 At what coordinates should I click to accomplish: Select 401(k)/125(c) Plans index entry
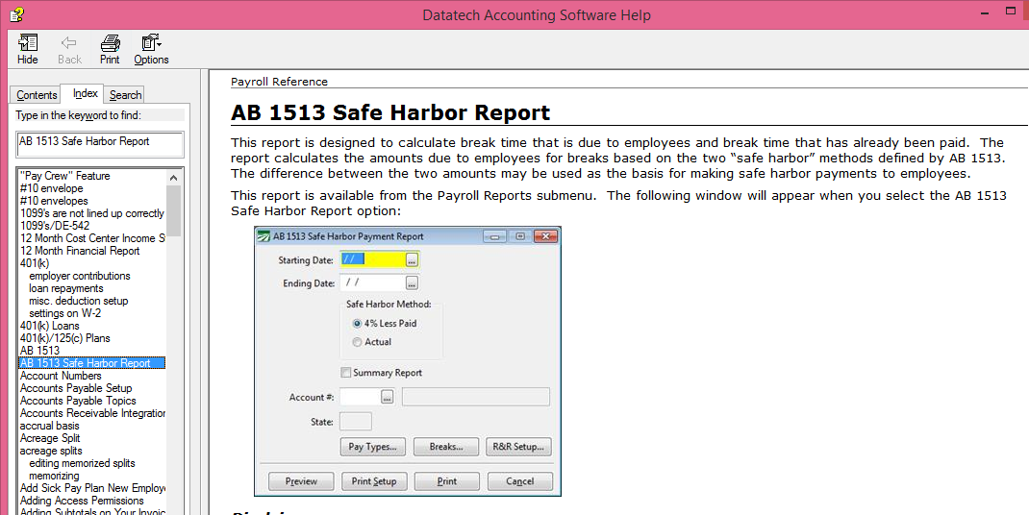point(65,338)
